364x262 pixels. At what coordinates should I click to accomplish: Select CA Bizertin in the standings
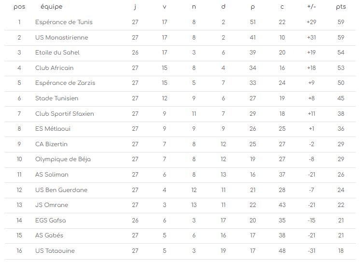tap(51, 144)
